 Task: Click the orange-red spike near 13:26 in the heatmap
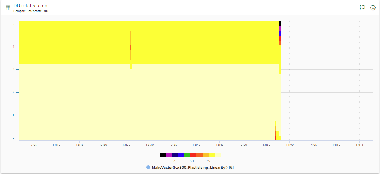tap(130, 48)
